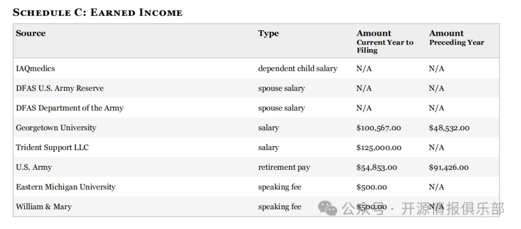This screenshot has height=229, width=521.
Task: Click the DFAS Department of the Army entry
Action: click(x=69, y=108)
